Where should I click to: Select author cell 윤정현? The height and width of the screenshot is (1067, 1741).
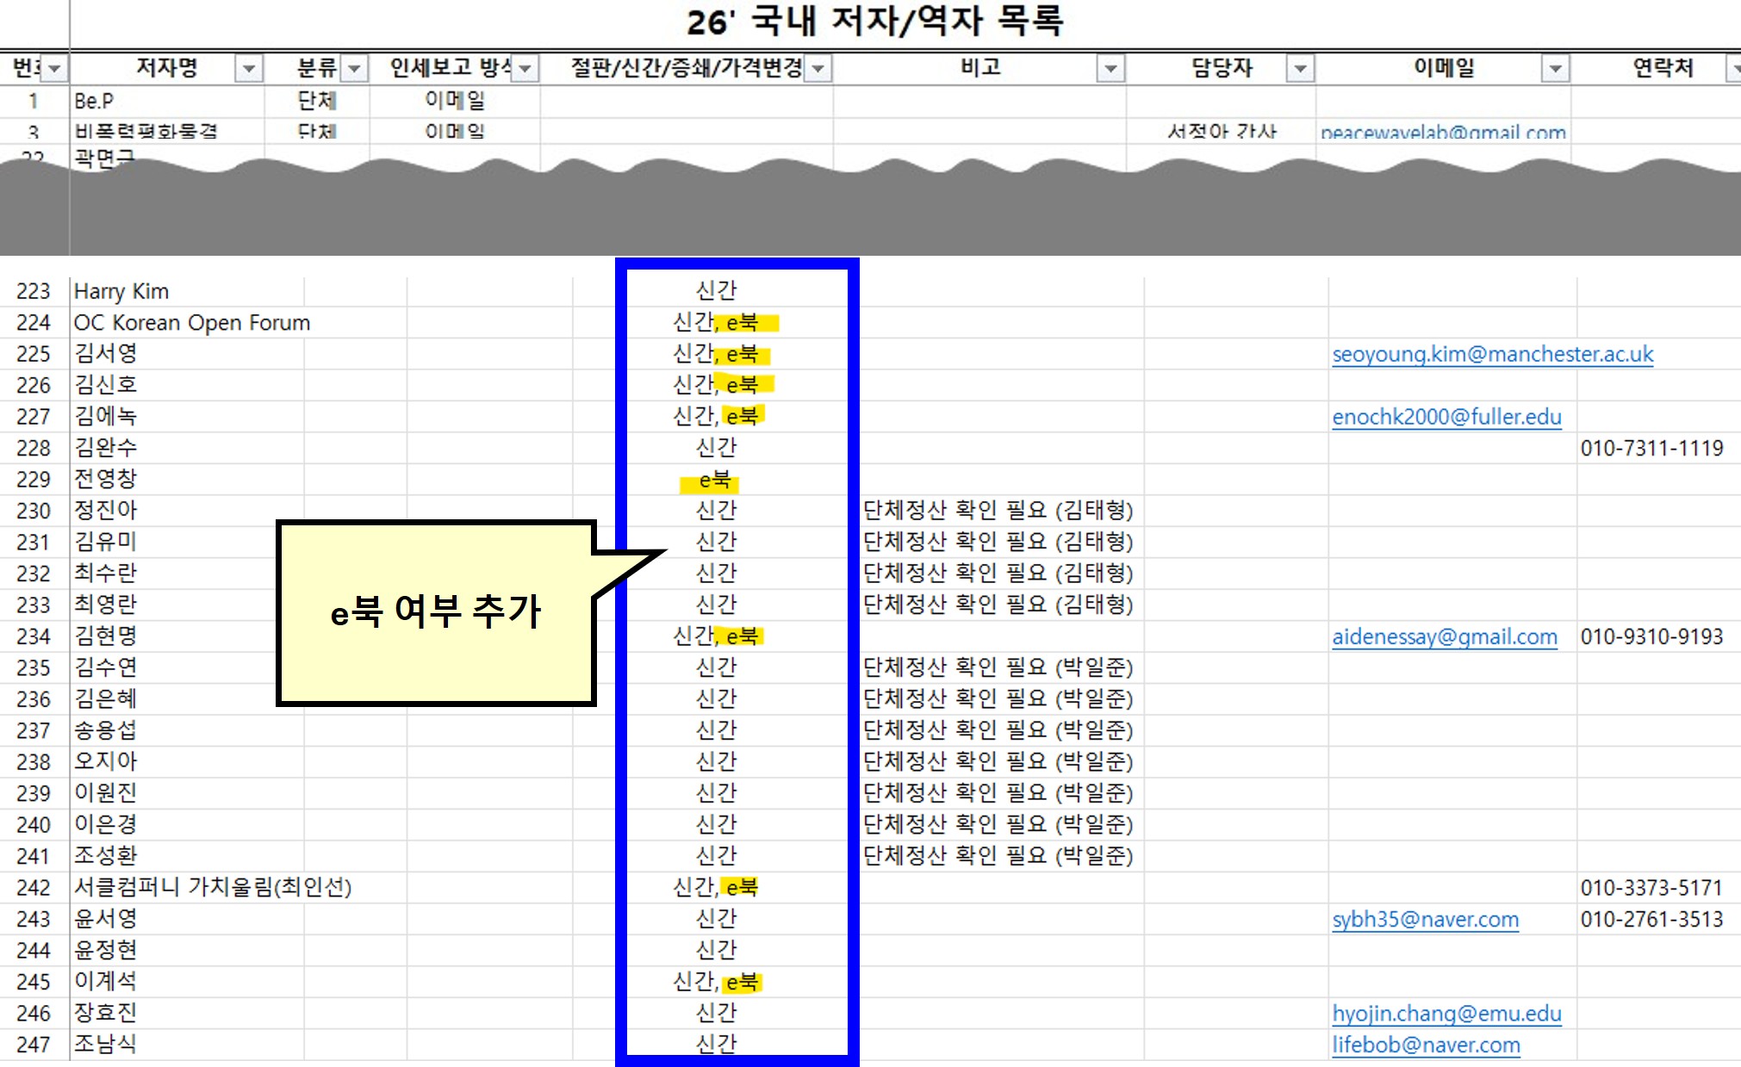point(187,950)
